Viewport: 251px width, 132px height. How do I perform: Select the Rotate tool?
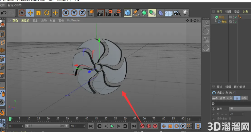[47, 13]
